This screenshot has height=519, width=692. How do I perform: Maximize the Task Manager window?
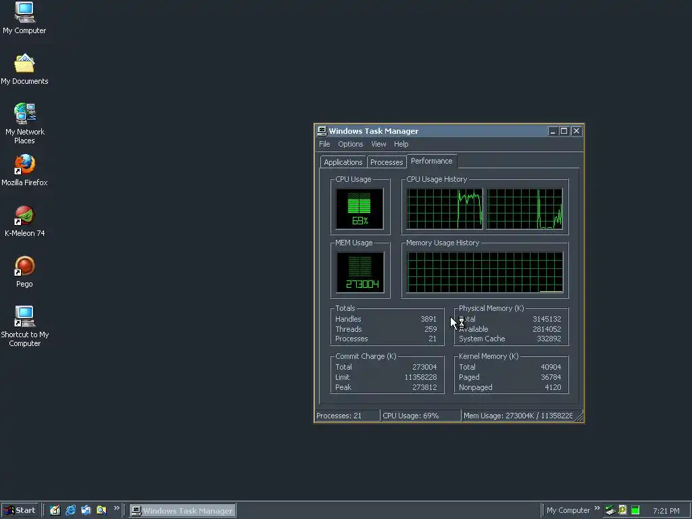564,131
